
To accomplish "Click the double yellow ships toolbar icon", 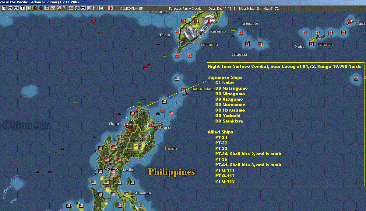I will click(59, 8).
